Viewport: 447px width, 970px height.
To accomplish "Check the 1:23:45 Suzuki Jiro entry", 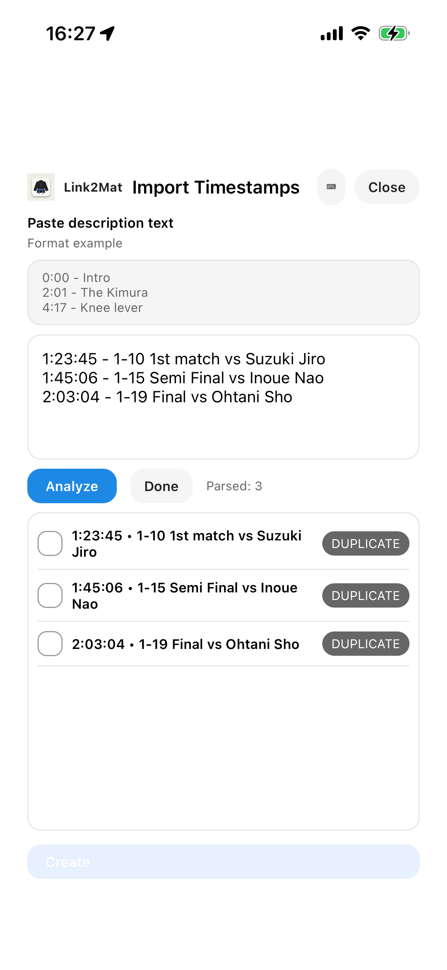I will 50,543.
